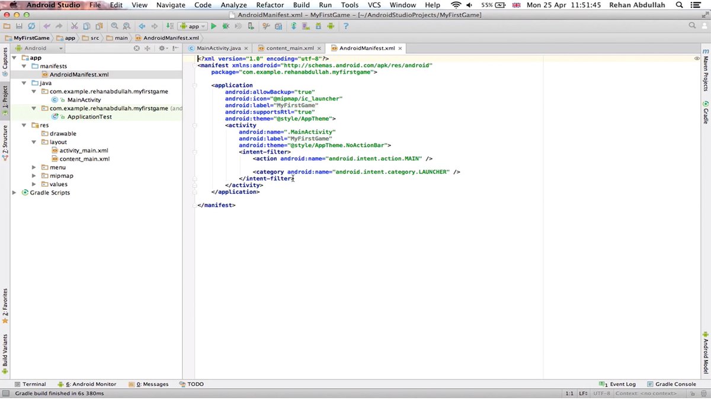Hide the Project panel with the hide icon
711x399 pixels.
click(175, 48)
